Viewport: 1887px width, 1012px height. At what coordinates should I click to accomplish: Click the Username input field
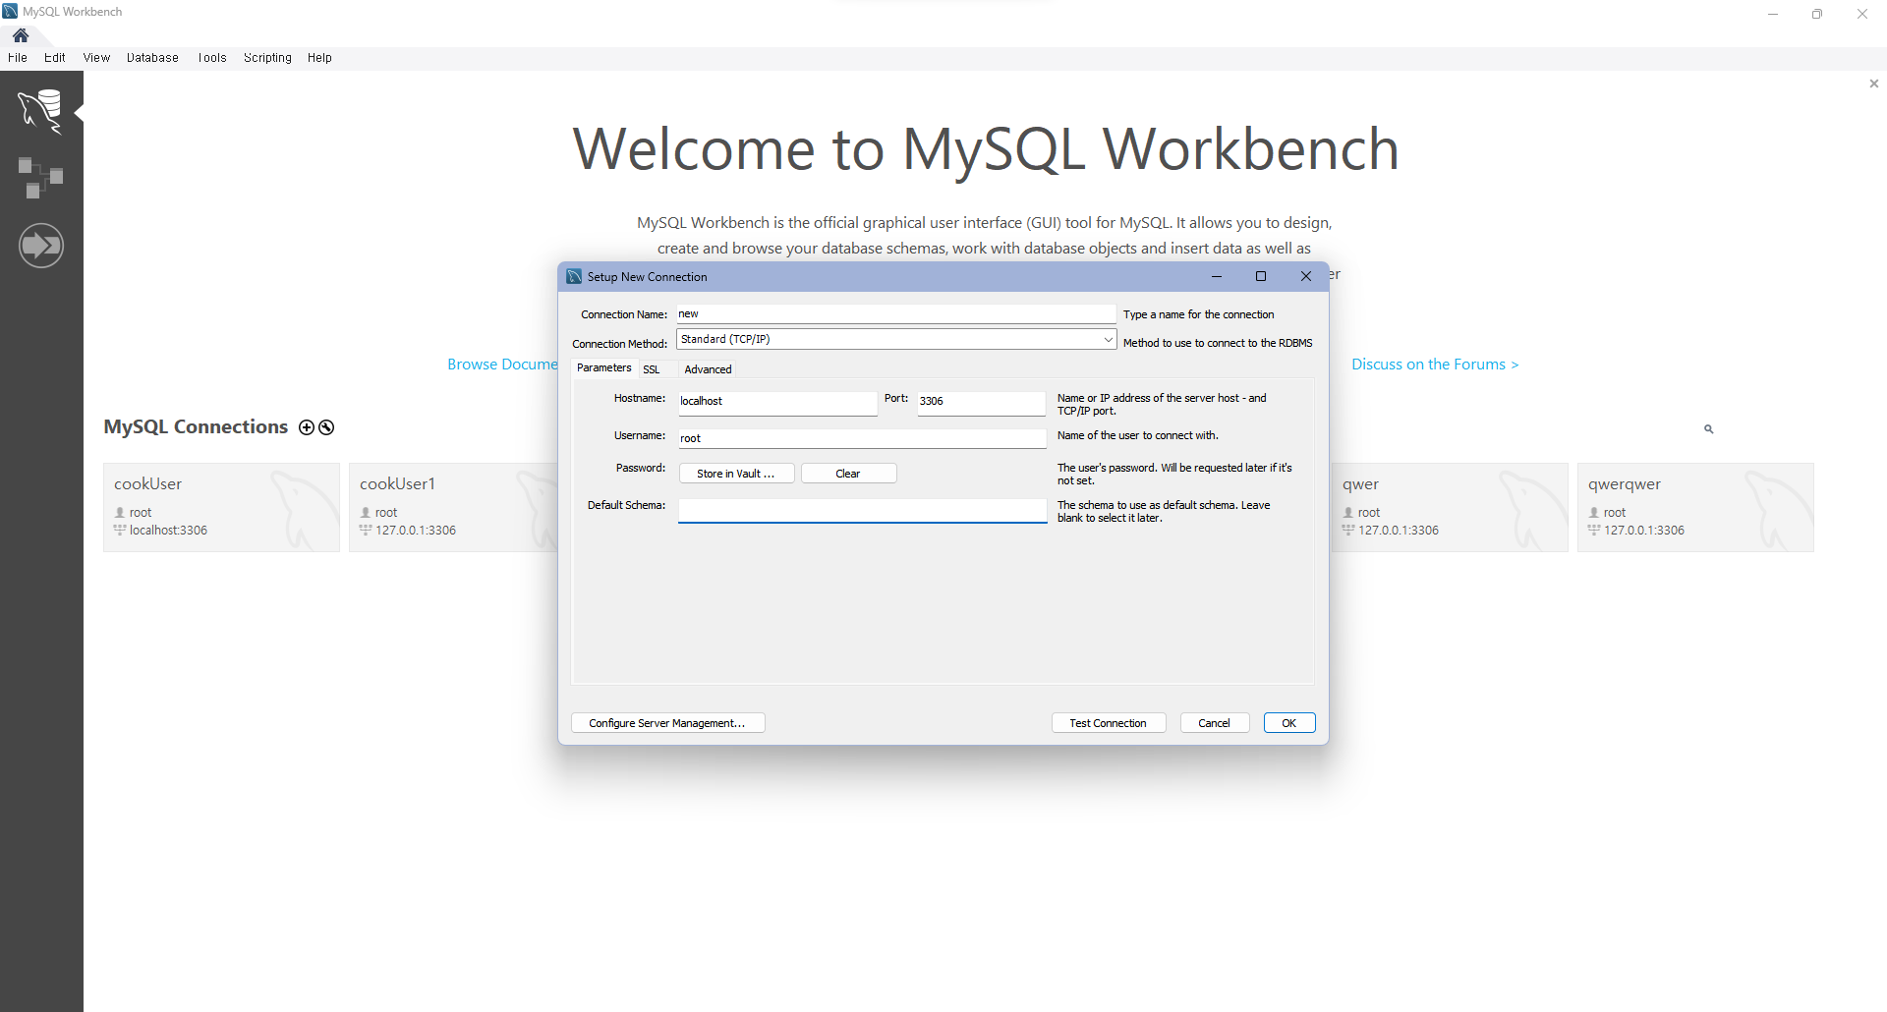(862, 438)
